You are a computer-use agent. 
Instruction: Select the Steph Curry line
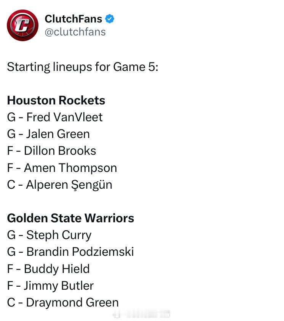[x=49, y=235]
